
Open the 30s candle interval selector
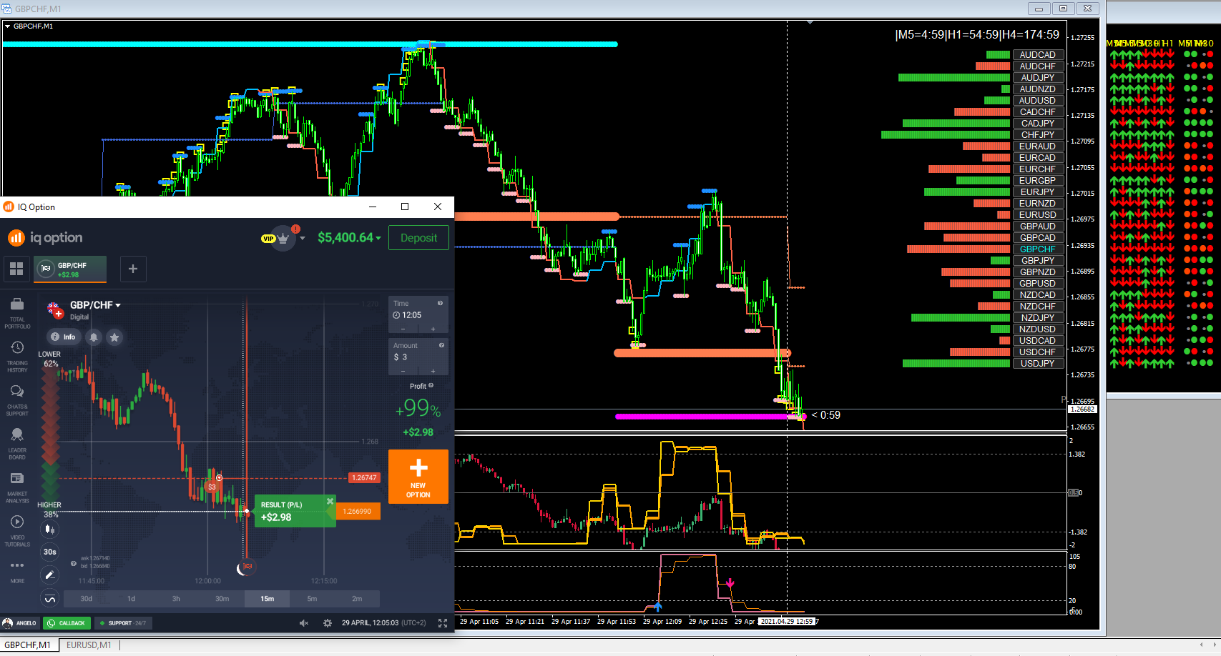point(49,552)
